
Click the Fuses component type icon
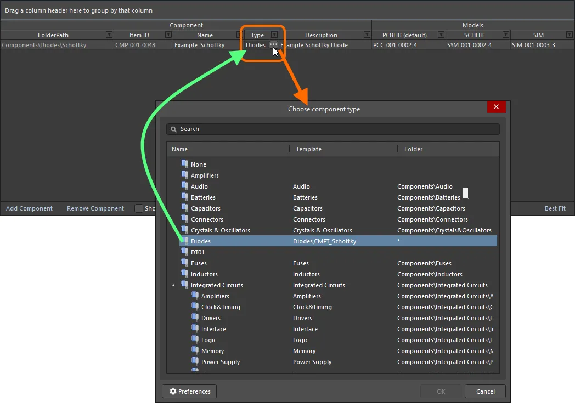[x=184, y=263]
